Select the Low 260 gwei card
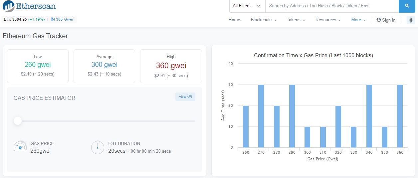Image resolution: width=418 pixels, height=178 pixels. point(38,66)
